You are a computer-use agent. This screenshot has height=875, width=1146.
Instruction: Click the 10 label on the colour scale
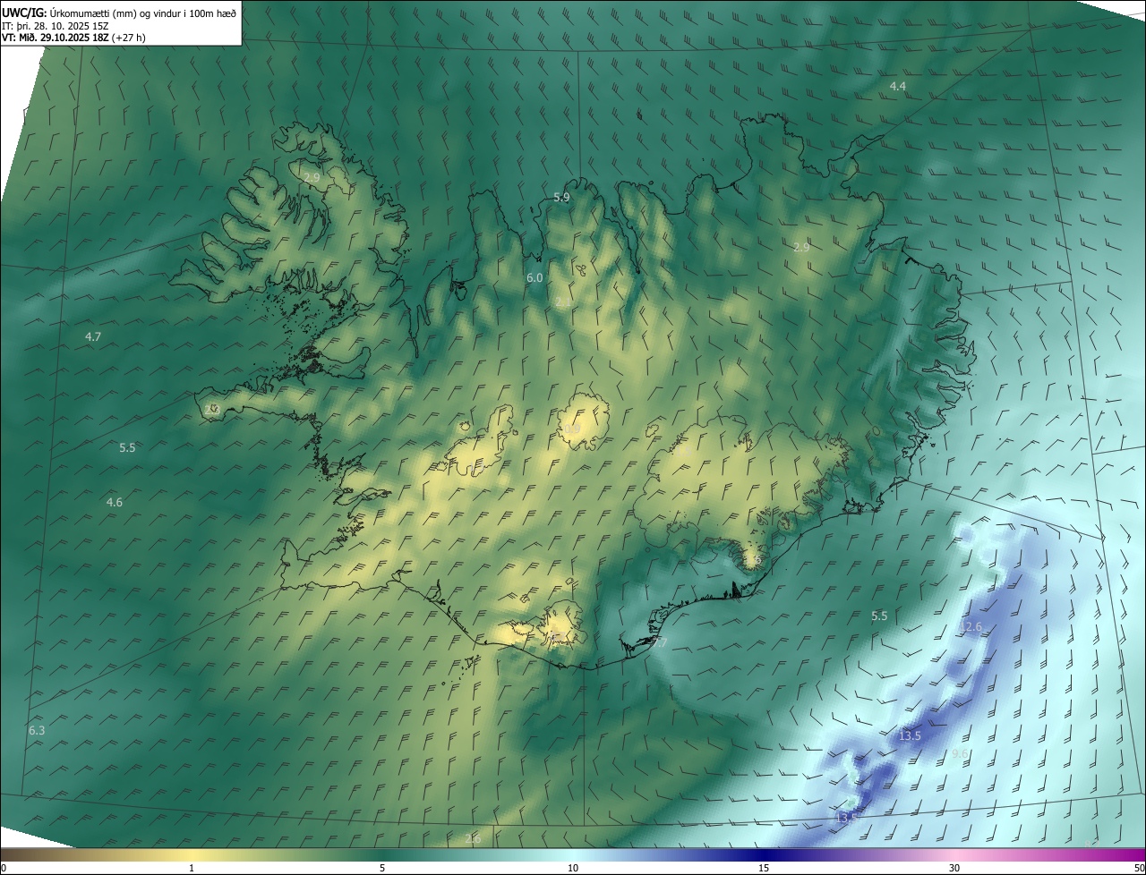click(x=573, y=868)
